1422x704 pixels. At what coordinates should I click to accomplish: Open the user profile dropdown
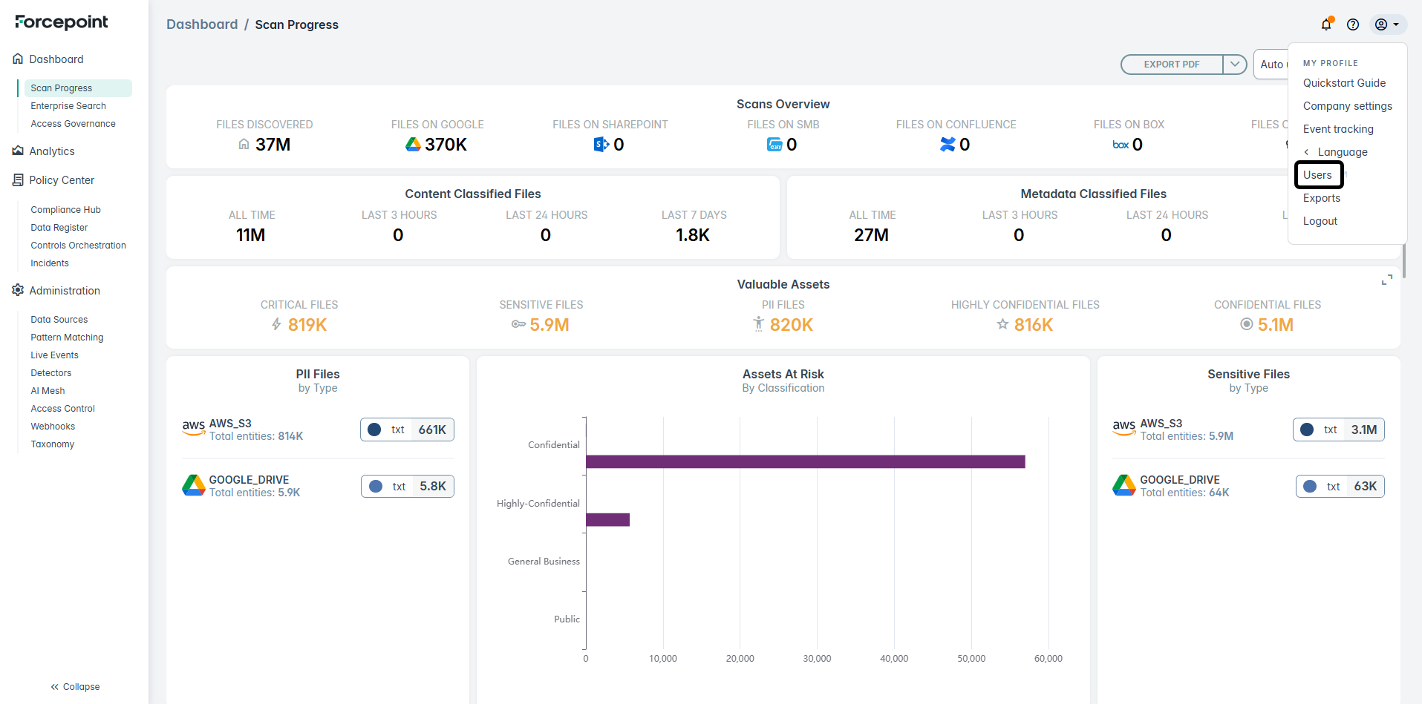(1387, 24)
